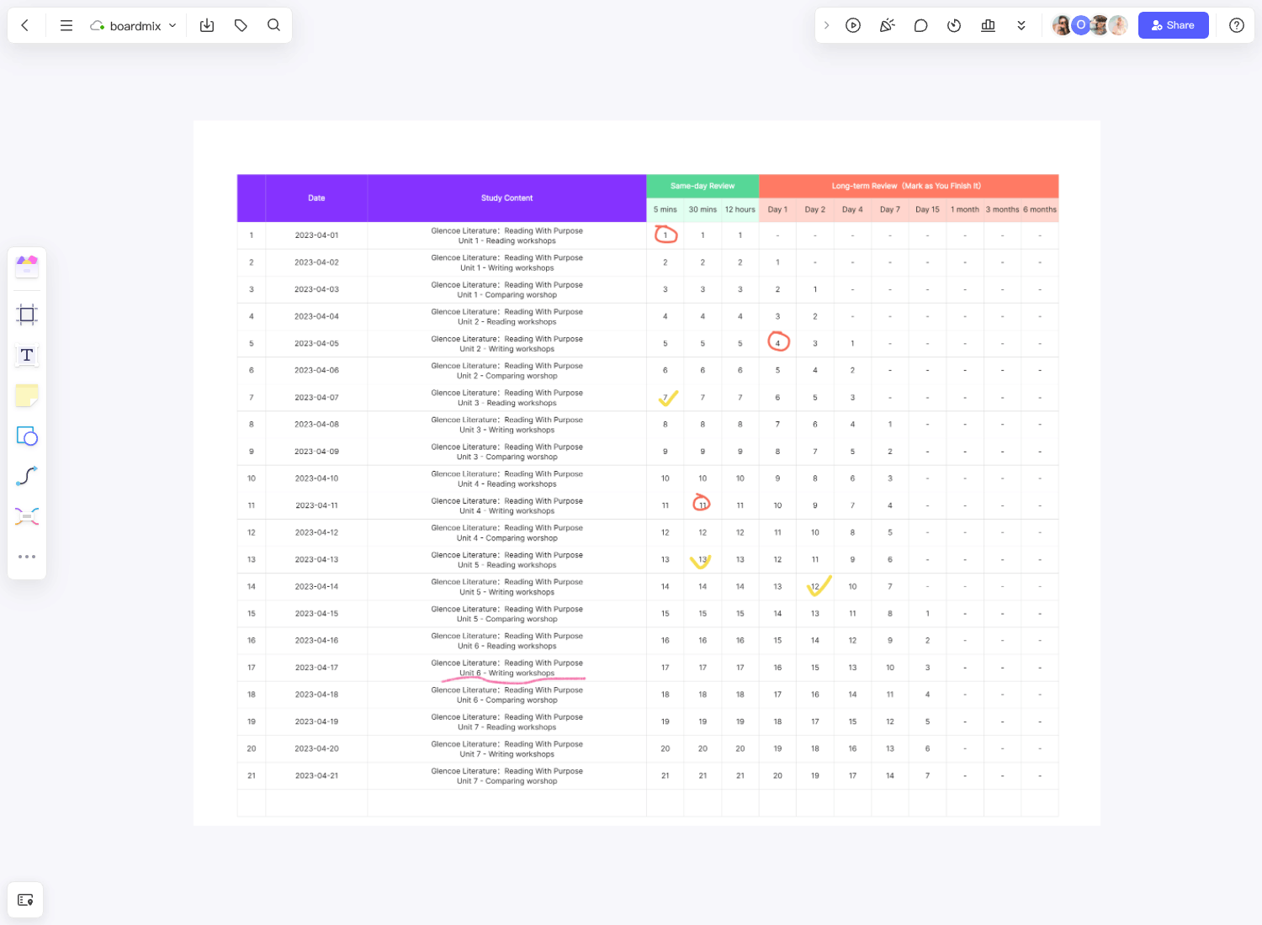1262x925 pixels.
Task: Select the connector line tool
Action: tap(27, 476)
